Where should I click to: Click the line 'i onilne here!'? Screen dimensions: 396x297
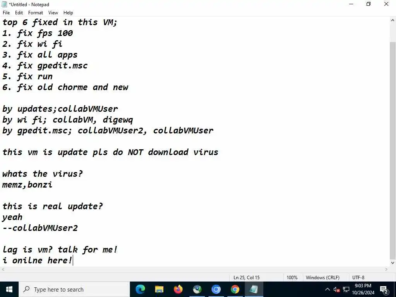[38, 260]
